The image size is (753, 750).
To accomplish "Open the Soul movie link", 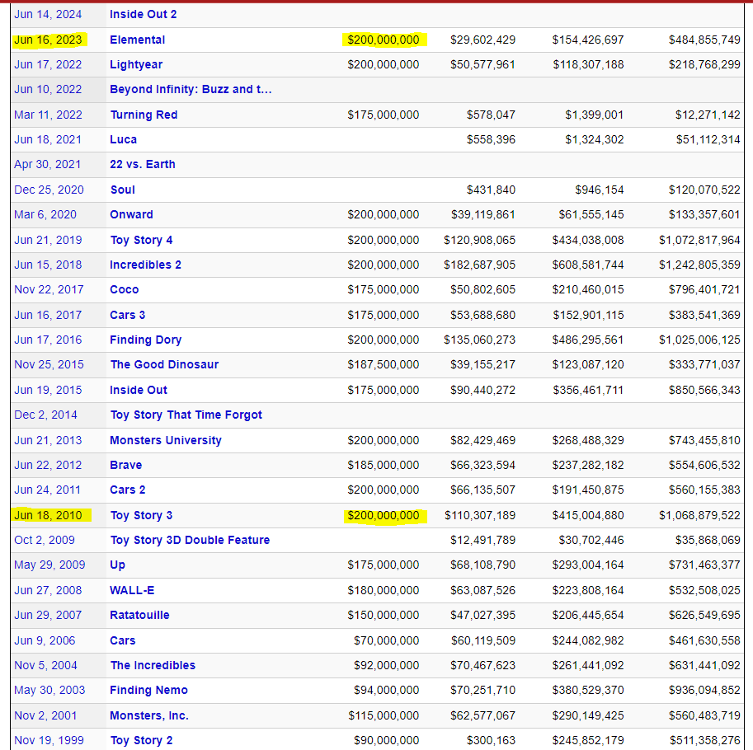I will point(123,190).
